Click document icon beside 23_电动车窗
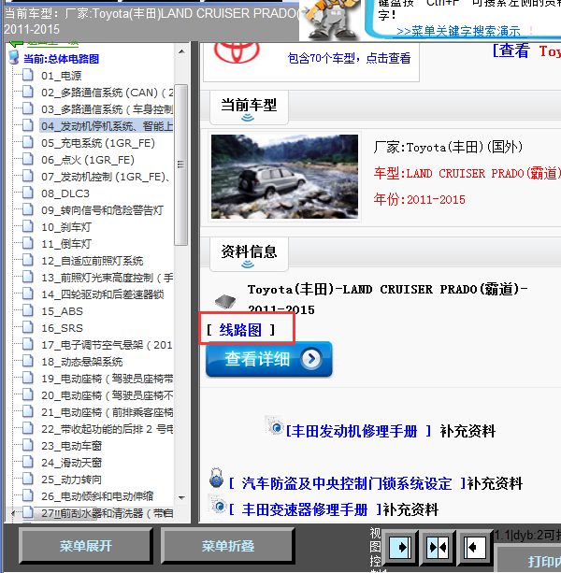The height and width of the screenshot is (573, 561). (x=28, y=444)
